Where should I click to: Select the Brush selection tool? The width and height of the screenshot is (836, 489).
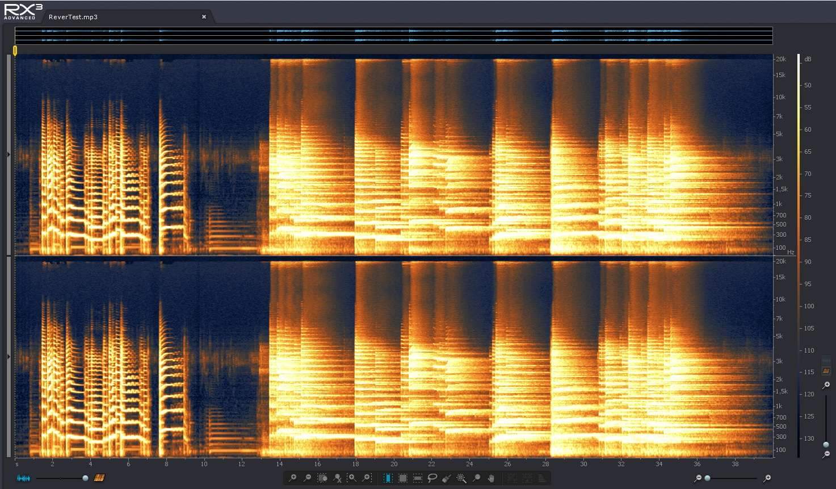pos(447,478)
